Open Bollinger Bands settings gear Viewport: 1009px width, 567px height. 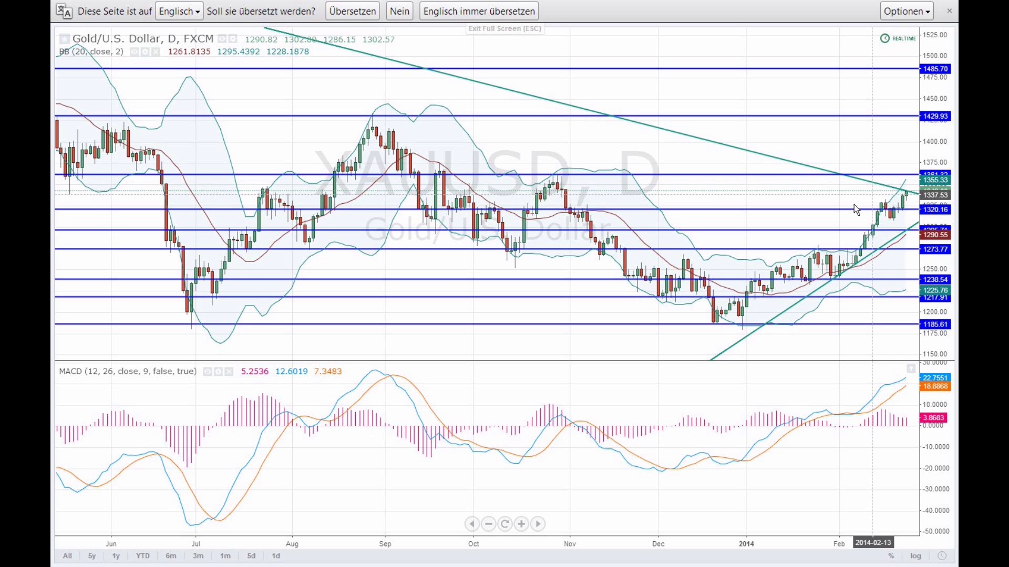tap(145, 51)
